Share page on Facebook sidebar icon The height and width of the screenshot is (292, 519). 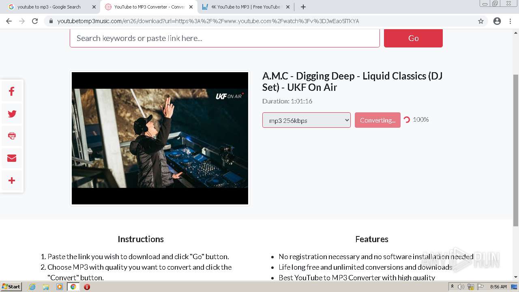pyautogui.click(x=12, y=92)
